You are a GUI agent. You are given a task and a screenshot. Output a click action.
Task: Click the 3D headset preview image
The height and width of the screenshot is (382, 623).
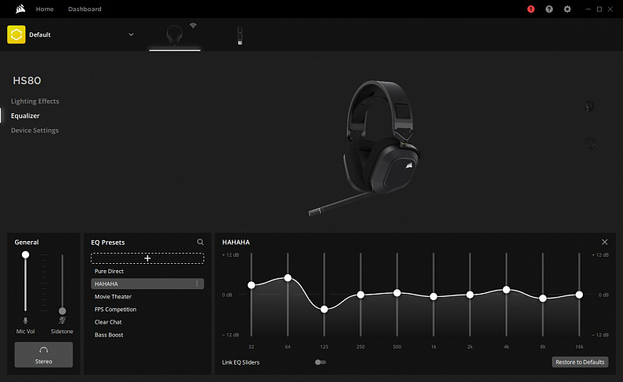[x=364, y=148]
